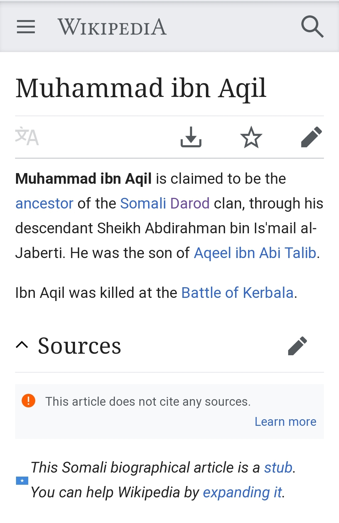Download this article via download icon

coord(191,137)
